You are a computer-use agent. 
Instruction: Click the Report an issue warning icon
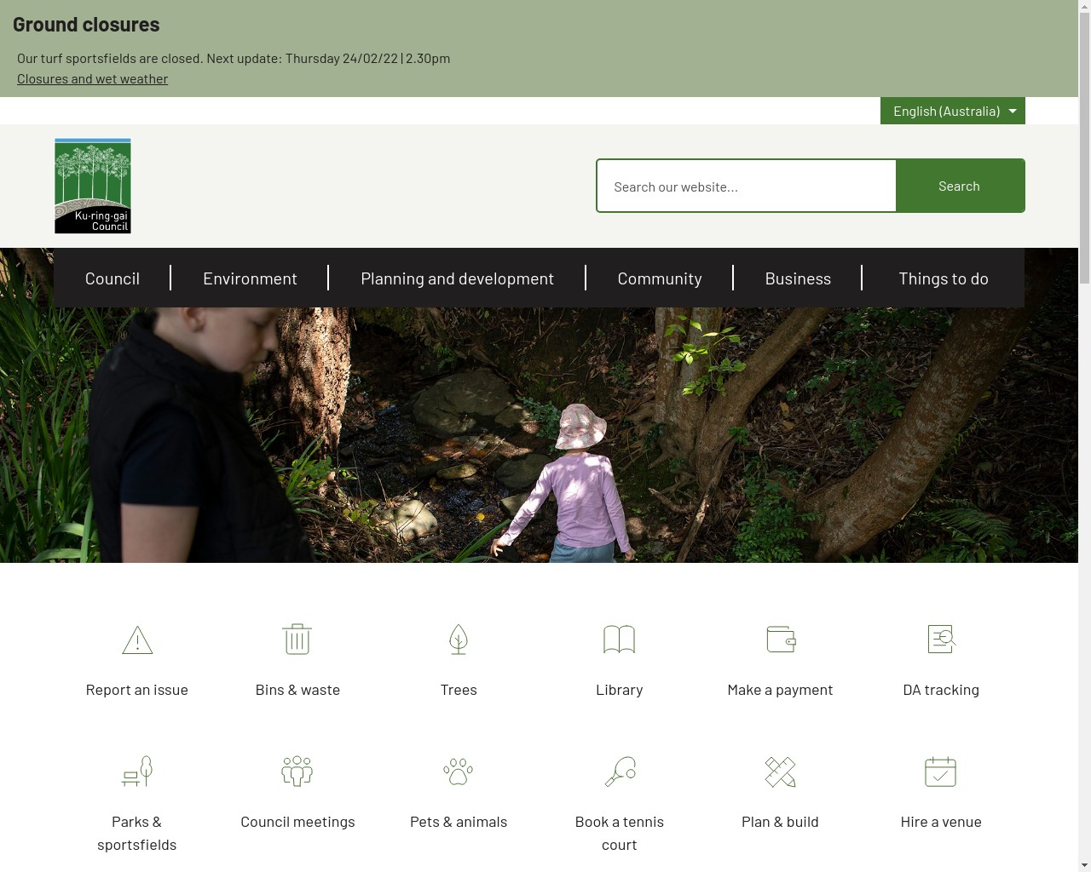(x=137, y=640)
